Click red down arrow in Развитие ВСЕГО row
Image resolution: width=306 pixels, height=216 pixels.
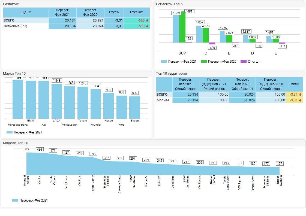tap(147, 20)
